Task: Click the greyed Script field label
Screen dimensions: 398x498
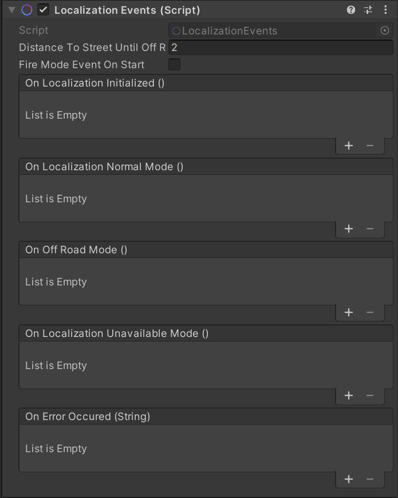Action: click(33, 30)
